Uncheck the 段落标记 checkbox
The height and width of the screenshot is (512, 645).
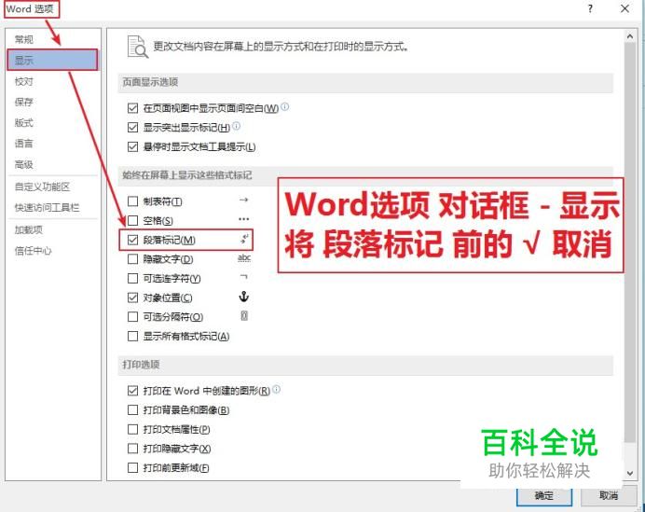coord(132,240)
